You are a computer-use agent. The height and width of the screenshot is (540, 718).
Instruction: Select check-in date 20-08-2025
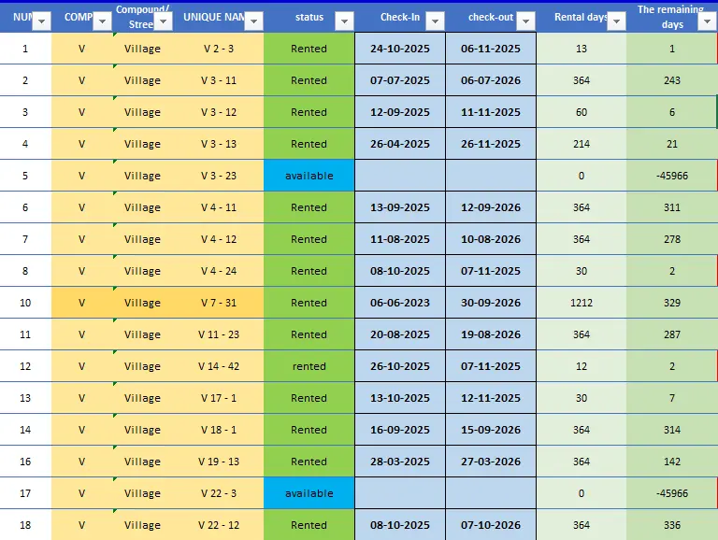point(400,334)
